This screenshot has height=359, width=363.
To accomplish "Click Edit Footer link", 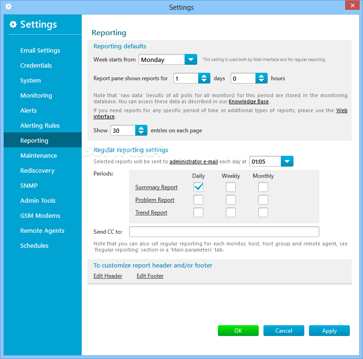I will tap(150, 276).
